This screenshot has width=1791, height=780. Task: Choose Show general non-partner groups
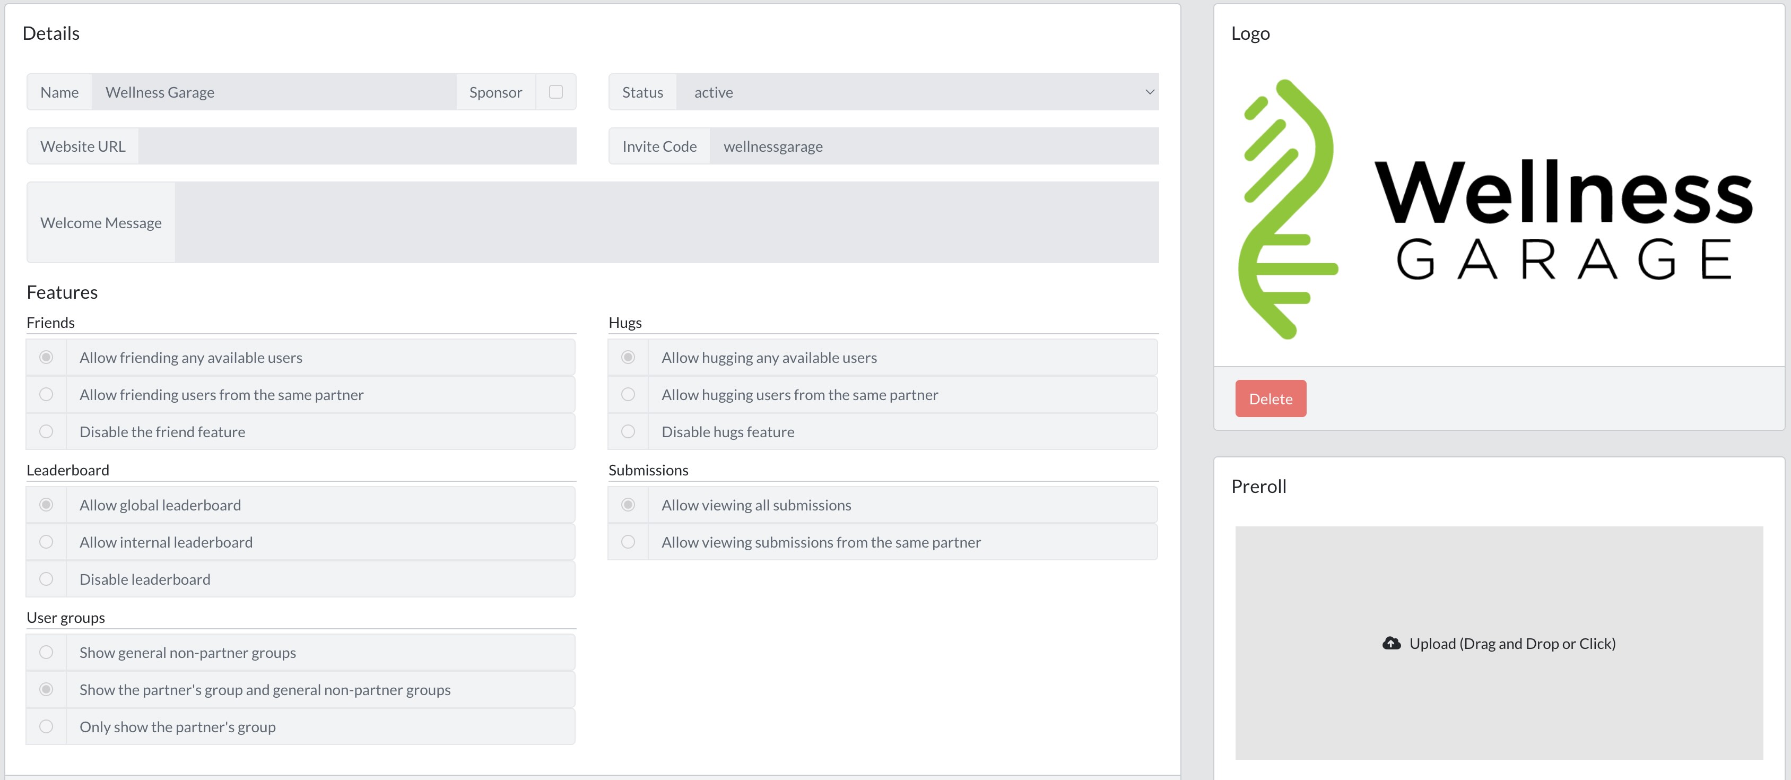click(x=47, y=652)
